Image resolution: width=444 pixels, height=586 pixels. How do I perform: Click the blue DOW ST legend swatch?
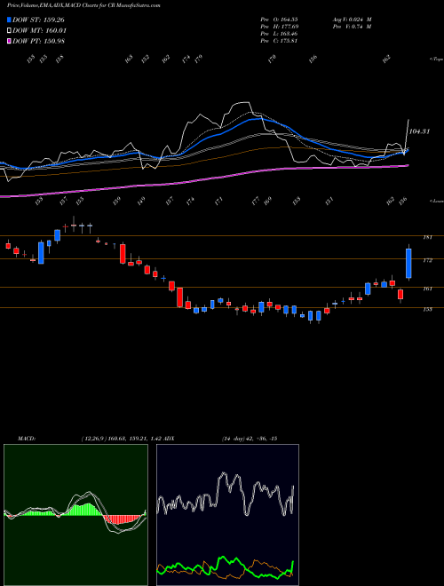[9, 20]
